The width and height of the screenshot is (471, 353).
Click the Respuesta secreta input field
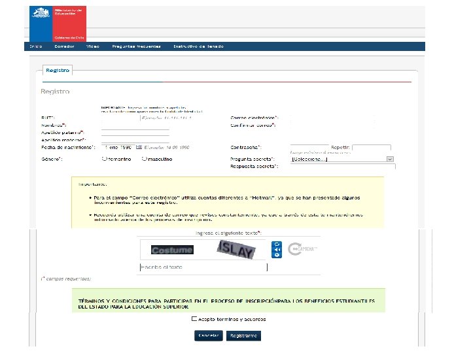pos(343,166)
